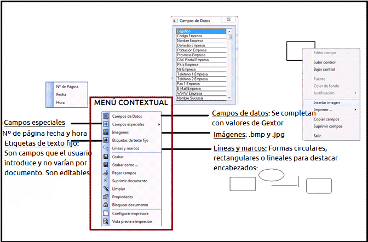Image resolution: width=368 pixels, height=242 pixels.
Task: Expand the Campos especiales submenu arrow
Action: (x=159, y=124)
